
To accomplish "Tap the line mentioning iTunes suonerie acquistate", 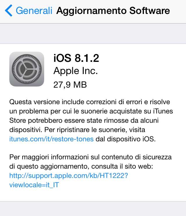I will pyautogui.click(x=91, y=111).
